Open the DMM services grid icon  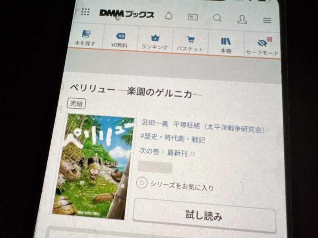click(85, 12)
